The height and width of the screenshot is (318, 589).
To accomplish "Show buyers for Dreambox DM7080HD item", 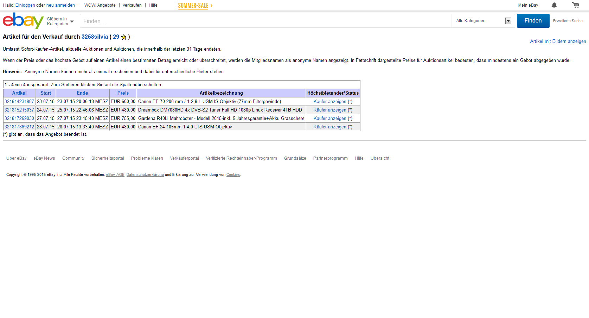I will click(330, 110).
